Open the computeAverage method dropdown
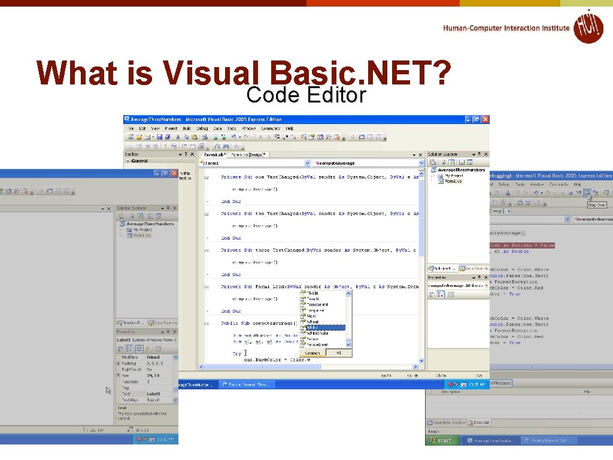 click(421, 163)
